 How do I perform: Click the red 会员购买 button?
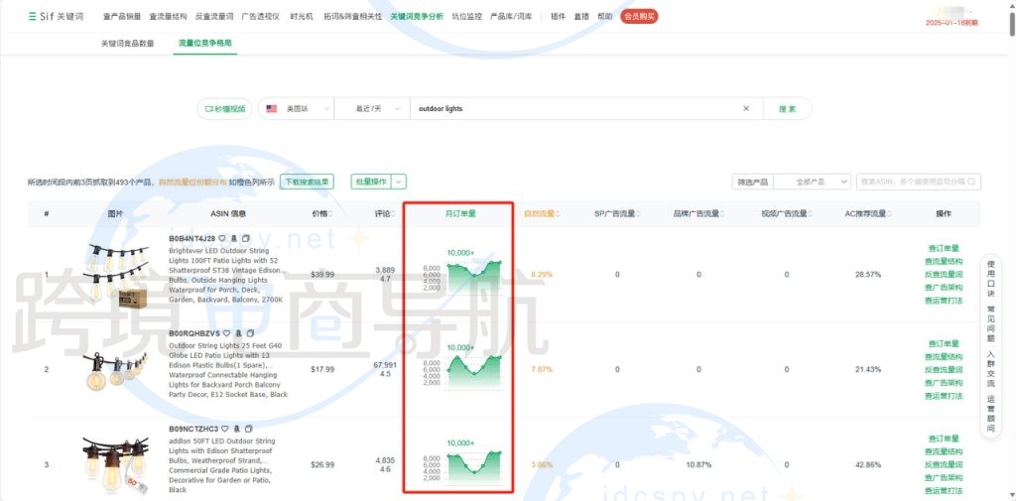[639, 17]
